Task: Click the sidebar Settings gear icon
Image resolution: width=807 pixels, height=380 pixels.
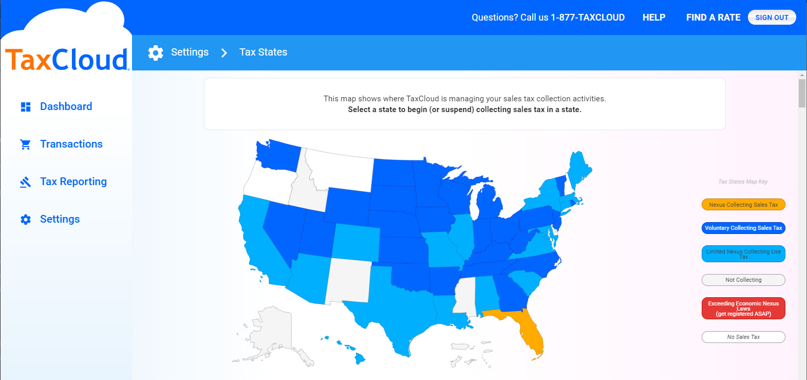Action: coord(26,220)
